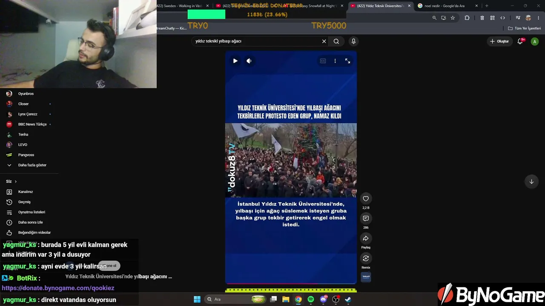
Task: Click the taskbar Ara search box
Action: pyautogui.click(x=235, y=299)
